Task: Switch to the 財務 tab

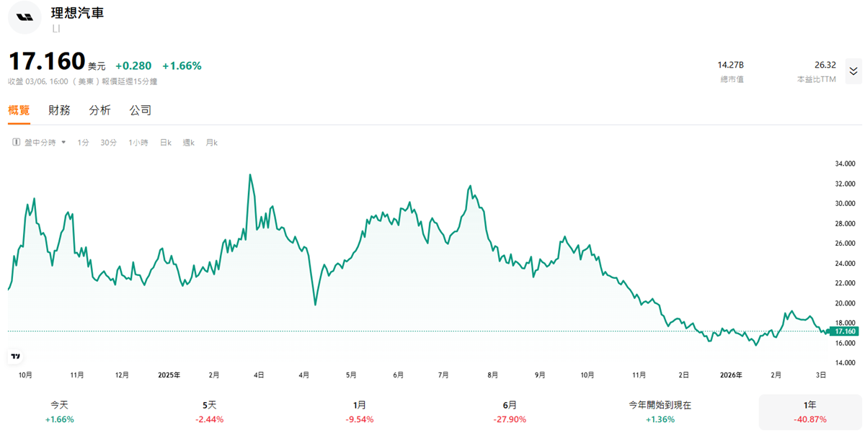Action: point(59,110)
